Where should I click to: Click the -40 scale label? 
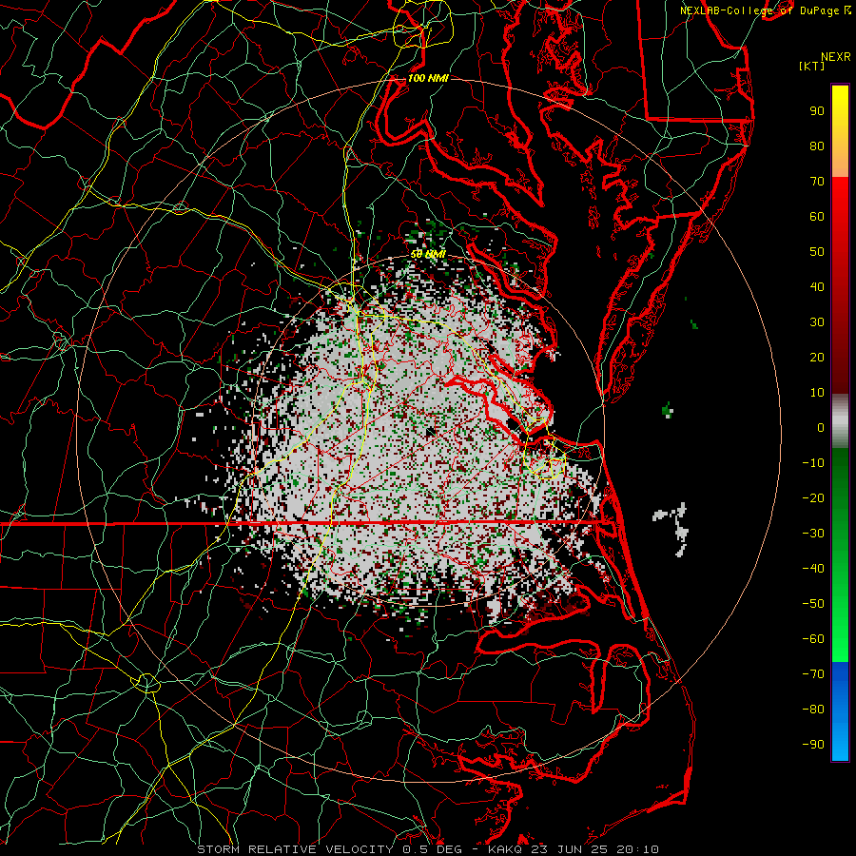(813, 569)
